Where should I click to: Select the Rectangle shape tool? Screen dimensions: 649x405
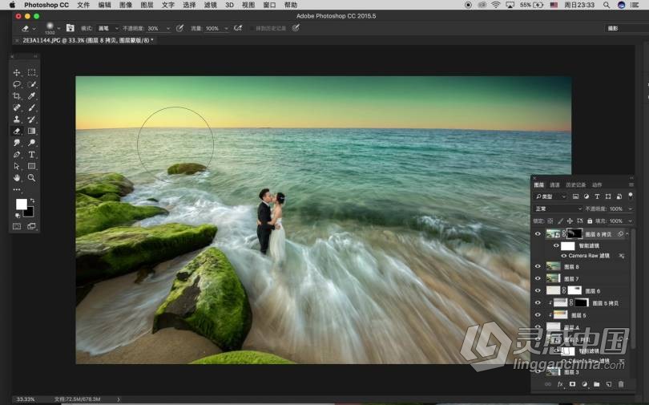point(31,166)
